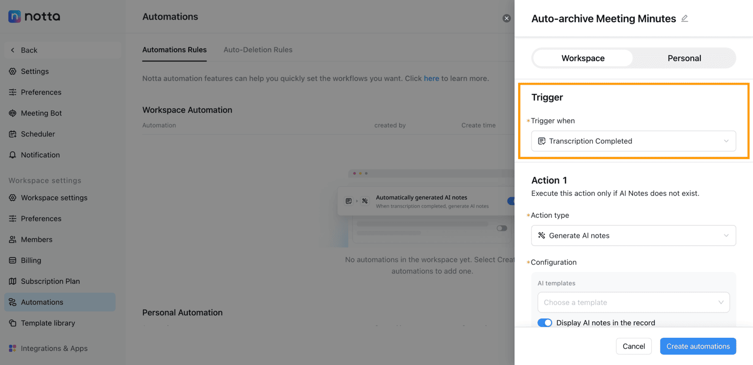753x365 pixels.
Task: Toggle Display AI notes in the record
Action: pyautogui.click(x=545, y=323)
